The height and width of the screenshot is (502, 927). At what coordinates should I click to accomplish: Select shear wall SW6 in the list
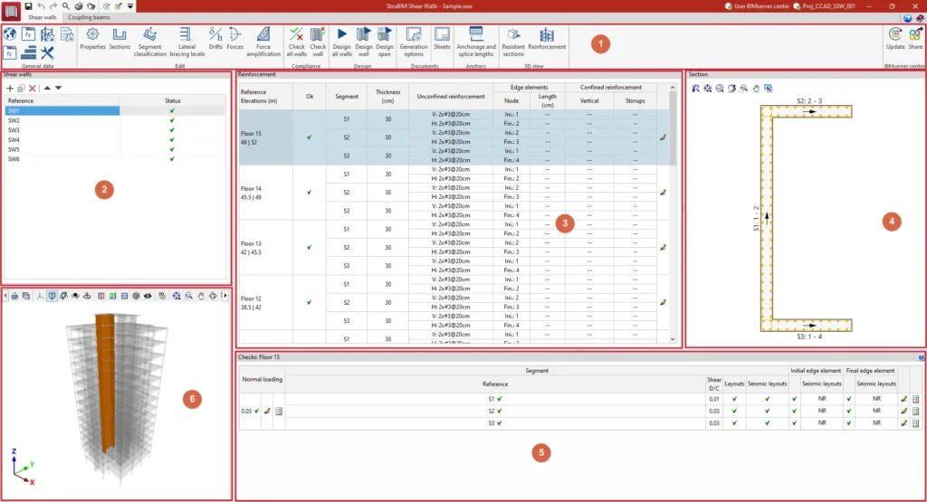tap(115, 159)
